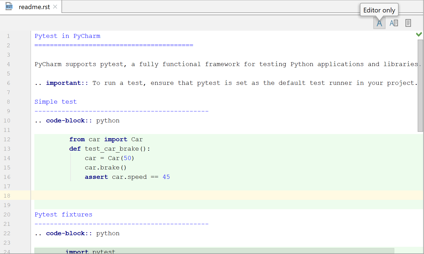
Task: Select the readme.rst editor tab
Action: pyautogui.click(x=34, y=7)
